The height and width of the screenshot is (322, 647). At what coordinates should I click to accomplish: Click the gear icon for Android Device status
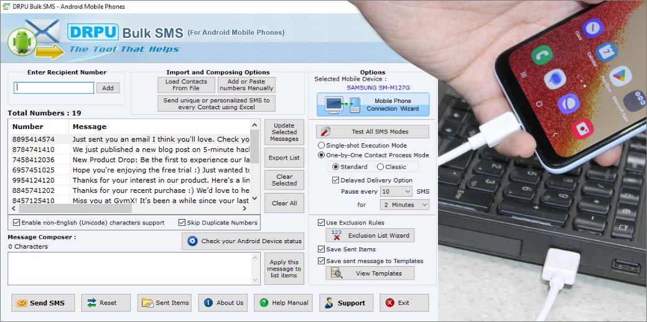click(x=192, y=241)
